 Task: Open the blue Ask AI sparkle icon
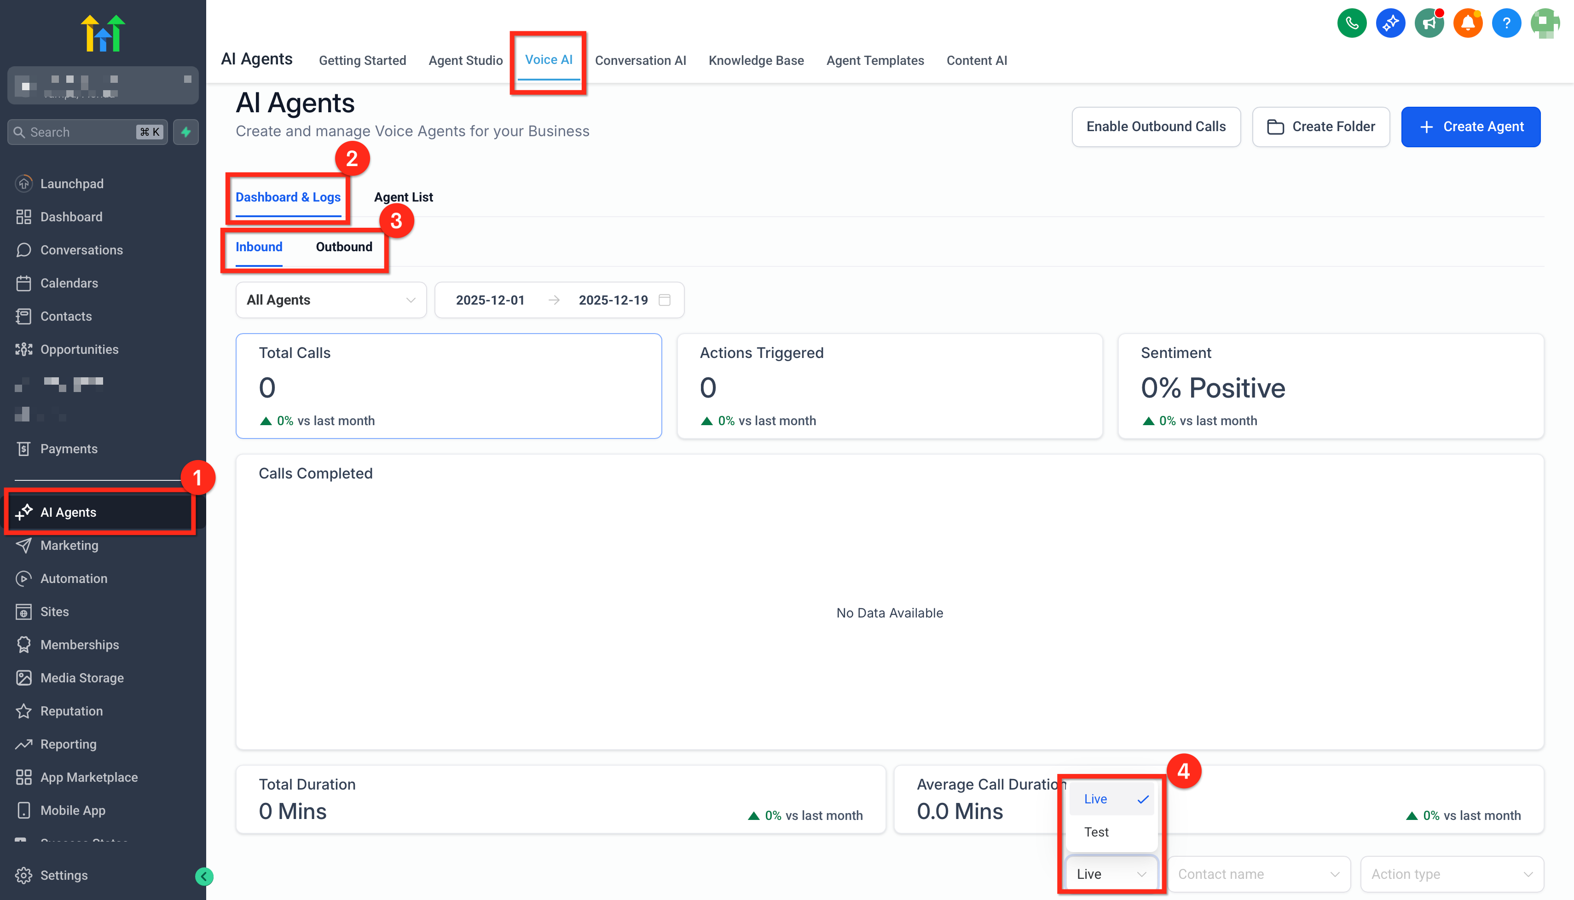[x=1390, y=23]
